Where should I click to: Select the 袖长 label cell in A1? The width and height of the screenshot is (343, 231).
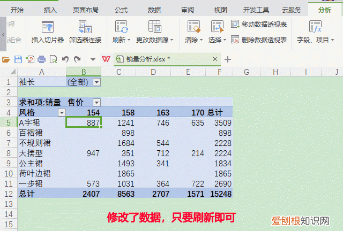point(42,82)
